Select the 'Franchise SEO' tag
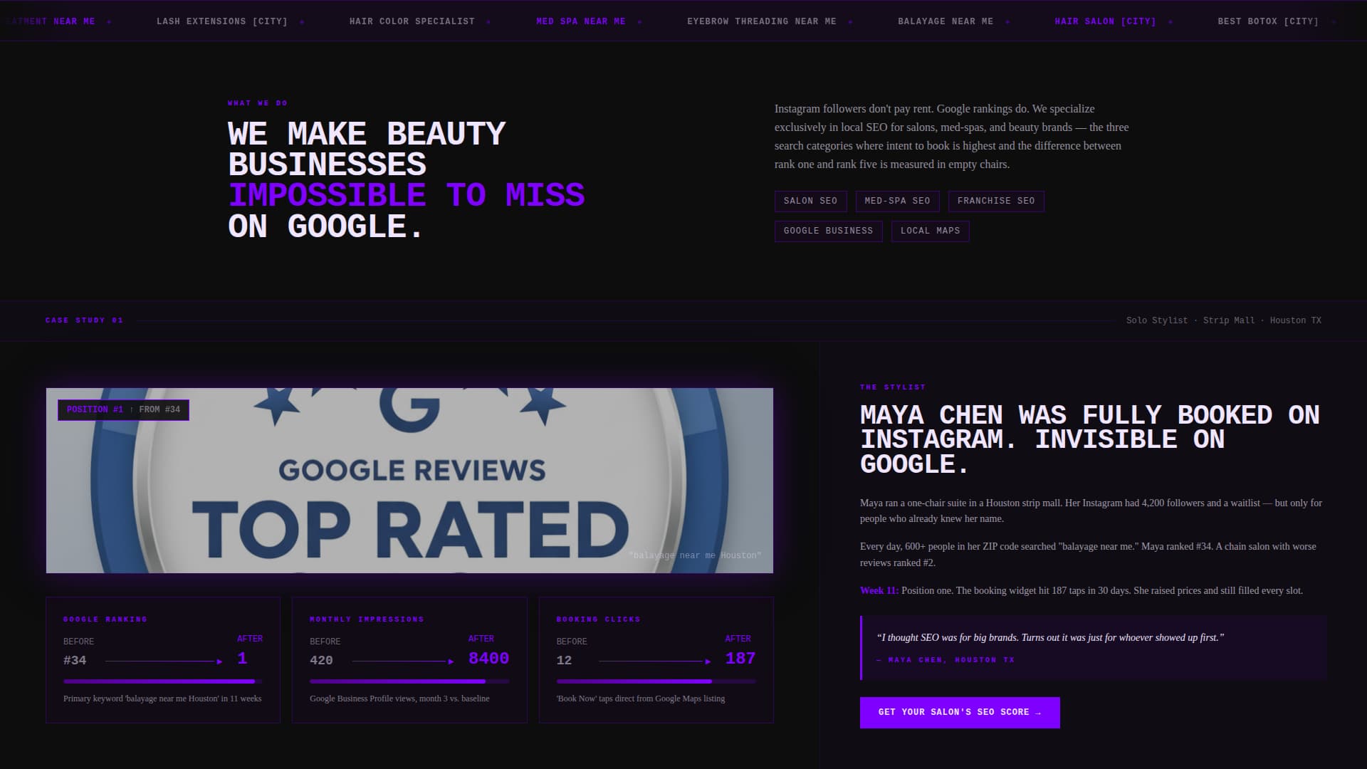The image size is (1367, 769). pyautogui.click(x=996, y=202)
